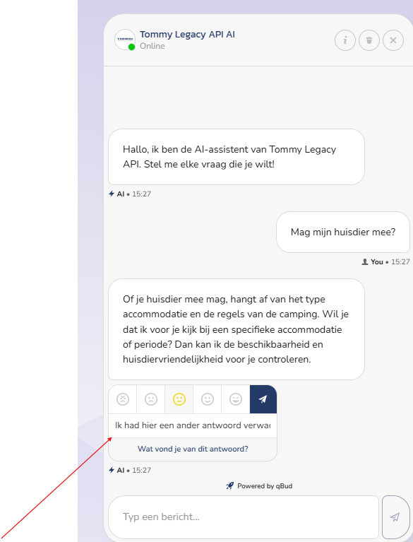Image resolution: width=413 pixels, height=542 pixels.
Task: Close the Tommy Legacy chat widget
Action: (x=393, y=40)
